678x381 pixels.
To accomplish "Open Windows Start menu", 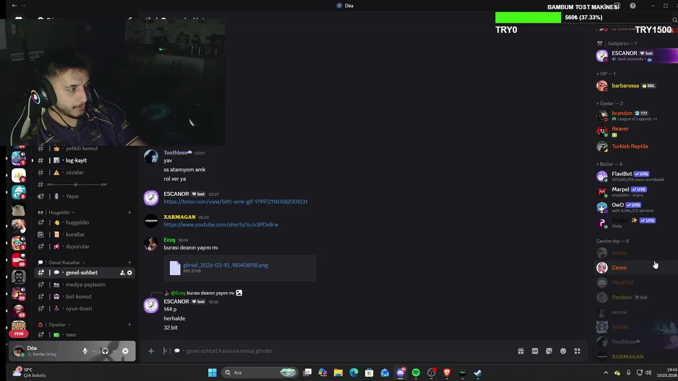I will tap(212, 373).
